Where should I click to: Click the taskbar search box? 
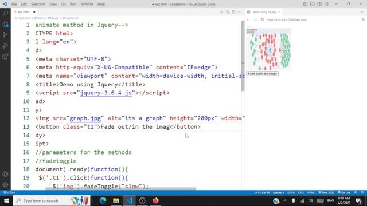pos(52,201)
